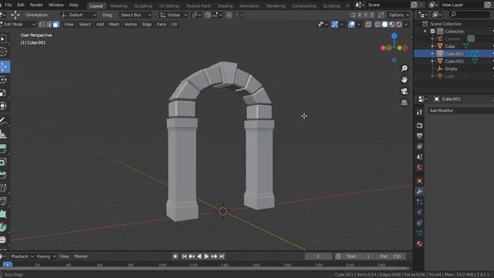The image size is (494, 278).
Task: Open the Material properties tab
Action: [x=419, y=243]
